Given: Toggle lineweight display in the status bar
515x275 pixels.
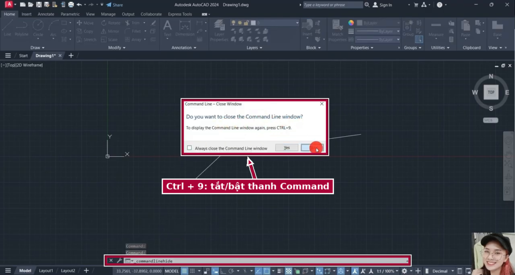Looking at the screenshot, I should click(x=280, y=271).
